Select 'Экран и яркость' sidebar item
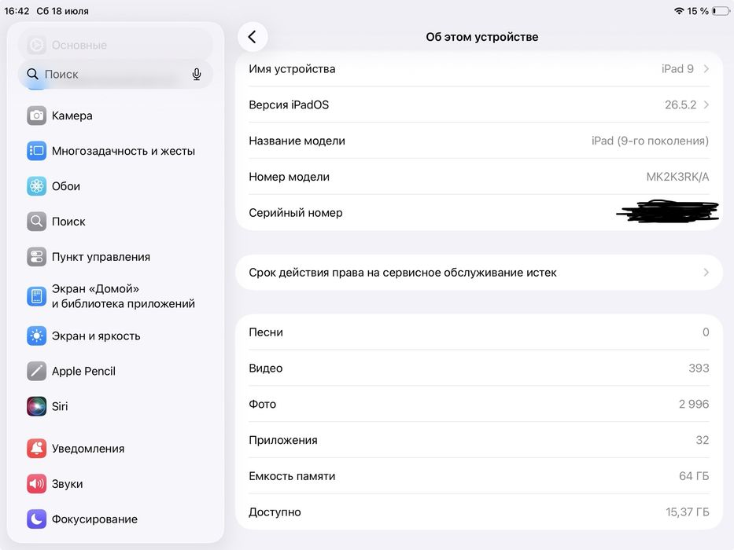This screenshot has width=734, height=550. point(96,335)
